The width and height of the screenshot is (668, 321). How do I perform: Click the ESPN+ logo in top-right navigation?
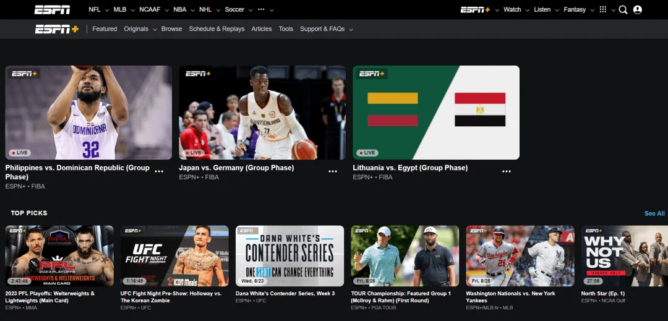[x=475, y=9]
